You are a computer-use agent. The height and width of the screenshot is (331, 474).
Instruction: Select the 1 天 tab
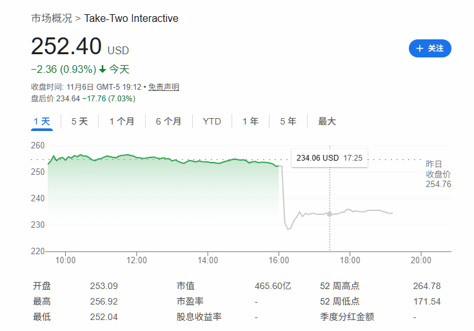click(x=42, y=121)
